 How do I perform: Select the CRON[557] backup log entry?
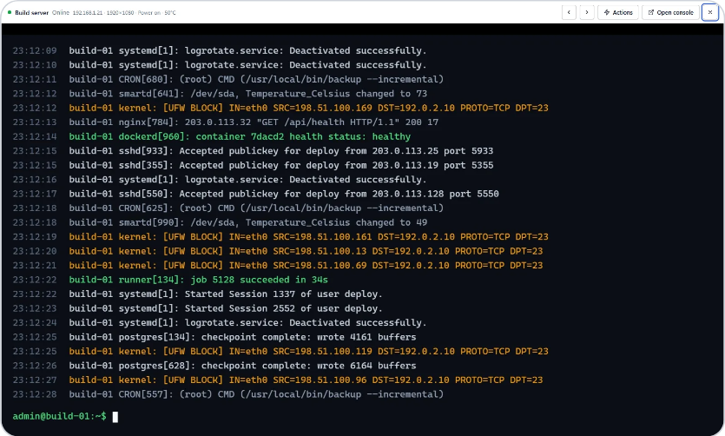click(x=228, y=394)
